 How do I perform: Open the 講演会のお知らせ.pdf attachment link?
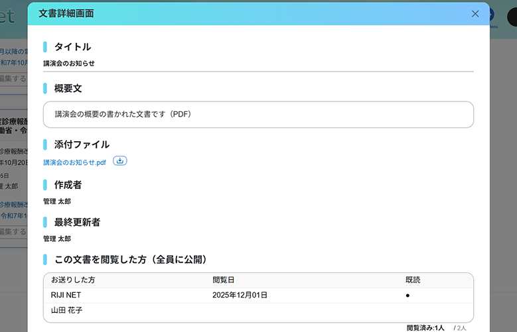click(x=74, y=162)
